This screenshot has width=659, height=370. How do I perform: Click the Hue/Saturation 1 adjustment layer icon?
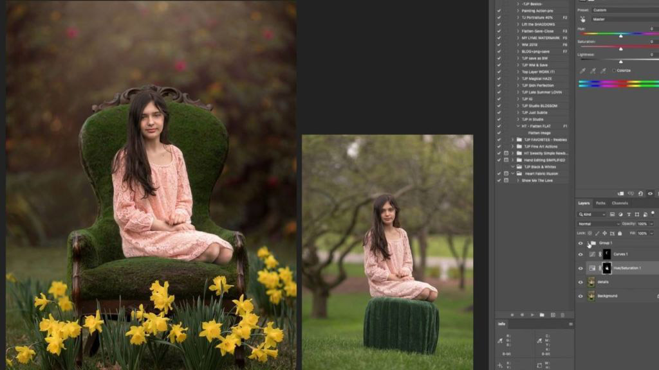(x=592, y=268)
